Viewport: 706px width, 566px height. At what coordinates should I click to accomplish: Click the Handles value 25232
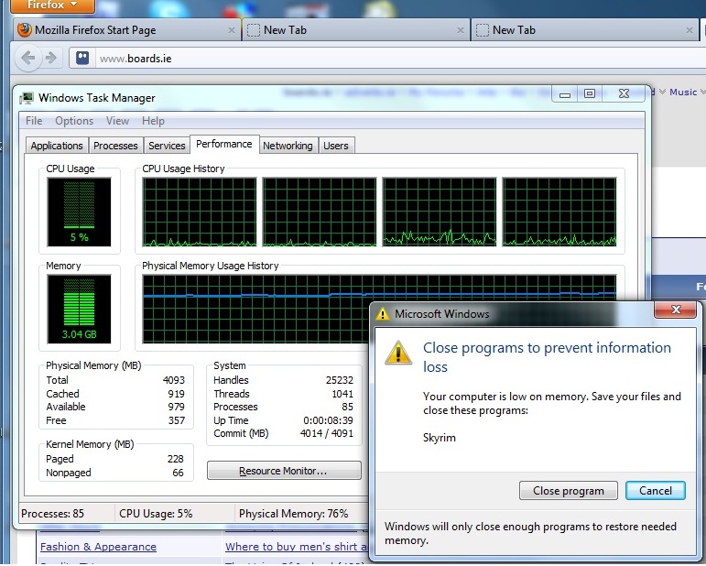(x=340, y=380)
